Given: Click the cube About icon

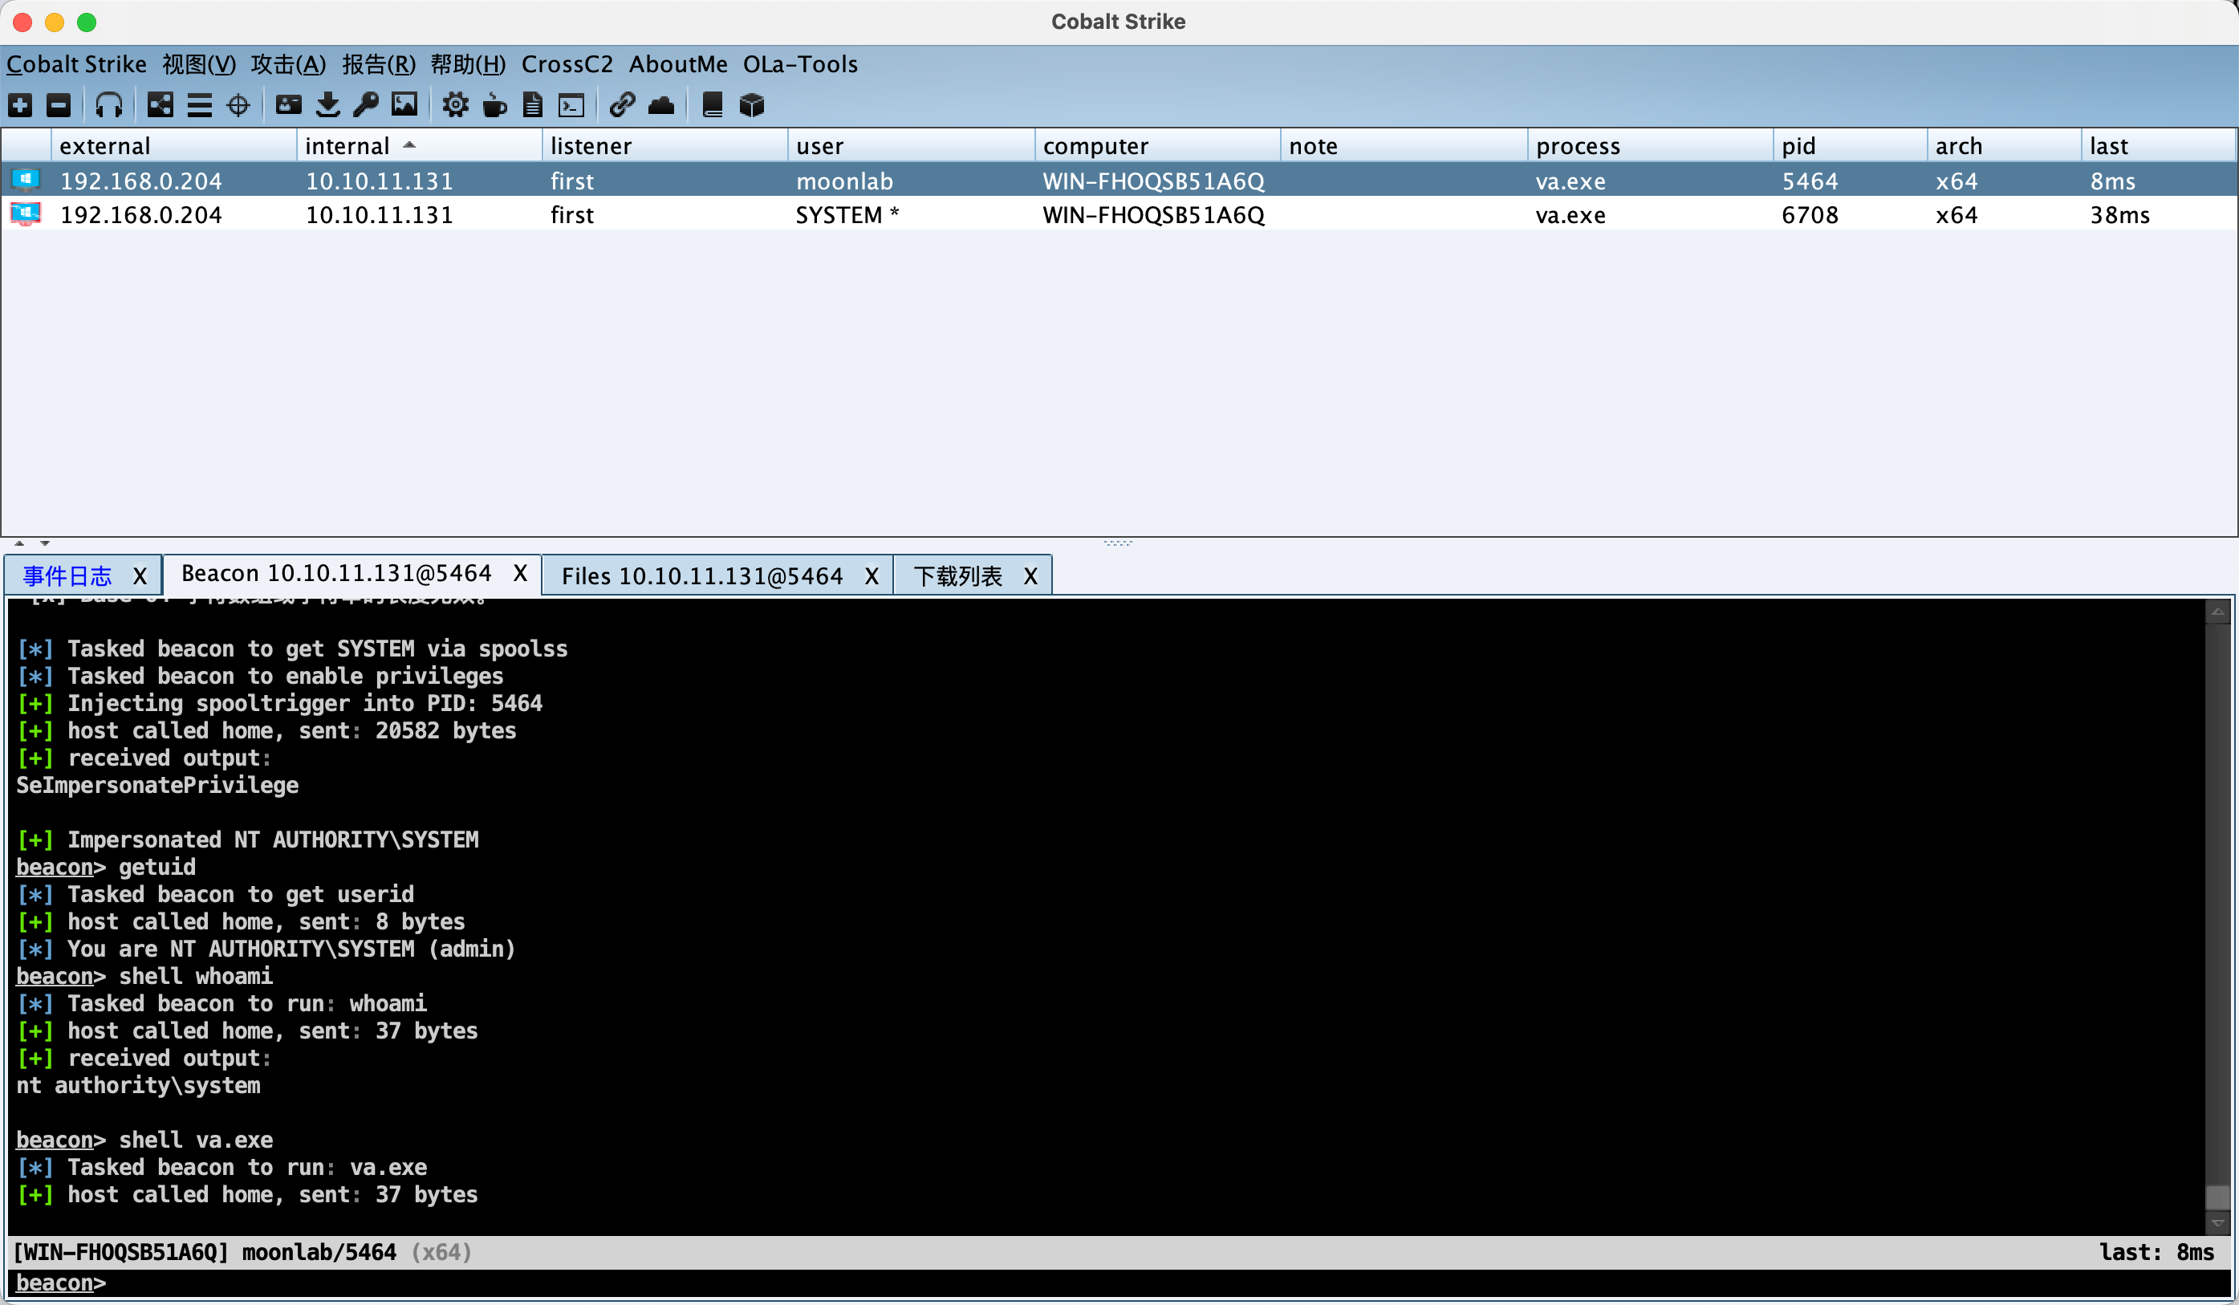Looking at the screenshot, I should [752, 105].
